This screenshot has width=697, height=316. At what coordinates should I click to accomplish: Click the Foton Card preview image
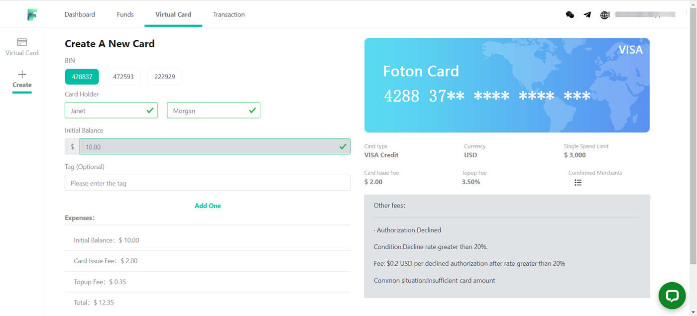(507, 85)
